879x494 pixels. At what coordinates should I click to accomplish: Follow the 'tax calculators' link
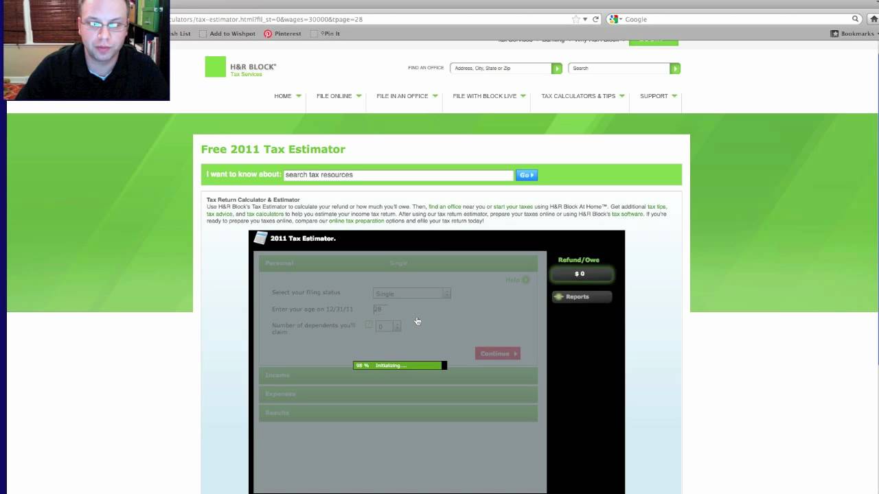pos(265,214)
